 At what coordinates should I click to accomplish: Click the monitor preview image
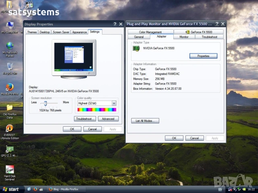[74, 59]
